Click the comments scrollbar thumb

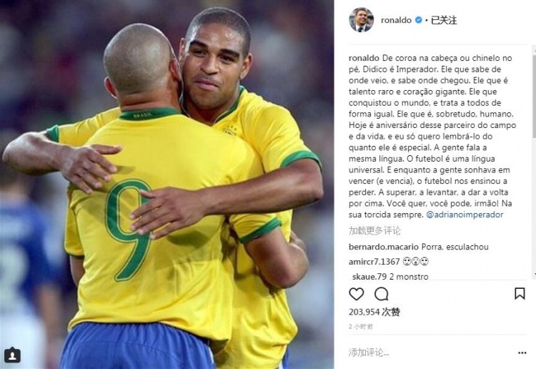[x=534, y=96]
